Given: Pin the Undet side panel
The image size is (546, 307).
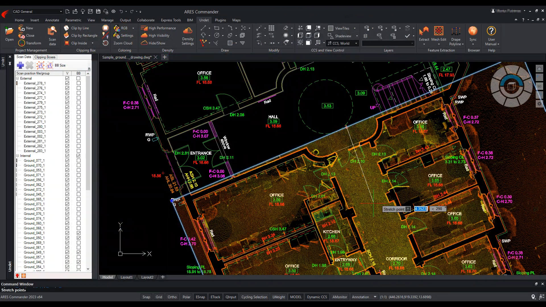Looking at the screenshot, I should [x=10, y=64].
